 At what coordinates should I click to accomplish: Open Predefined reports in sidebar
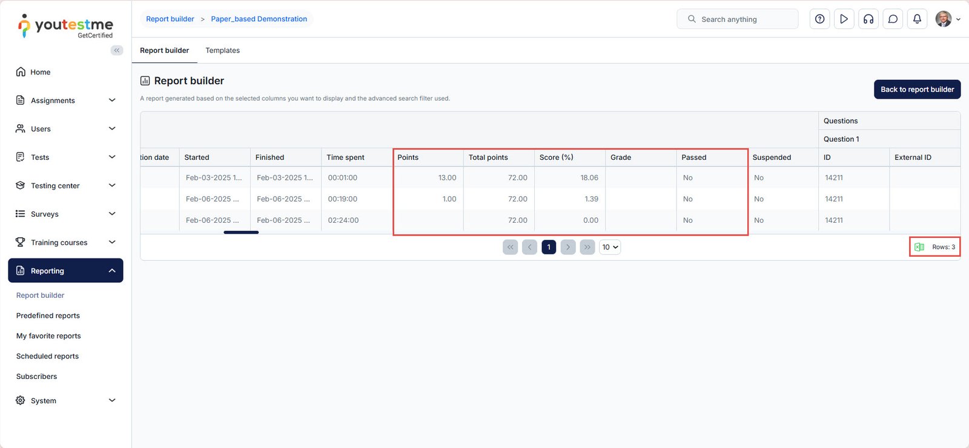48,315
